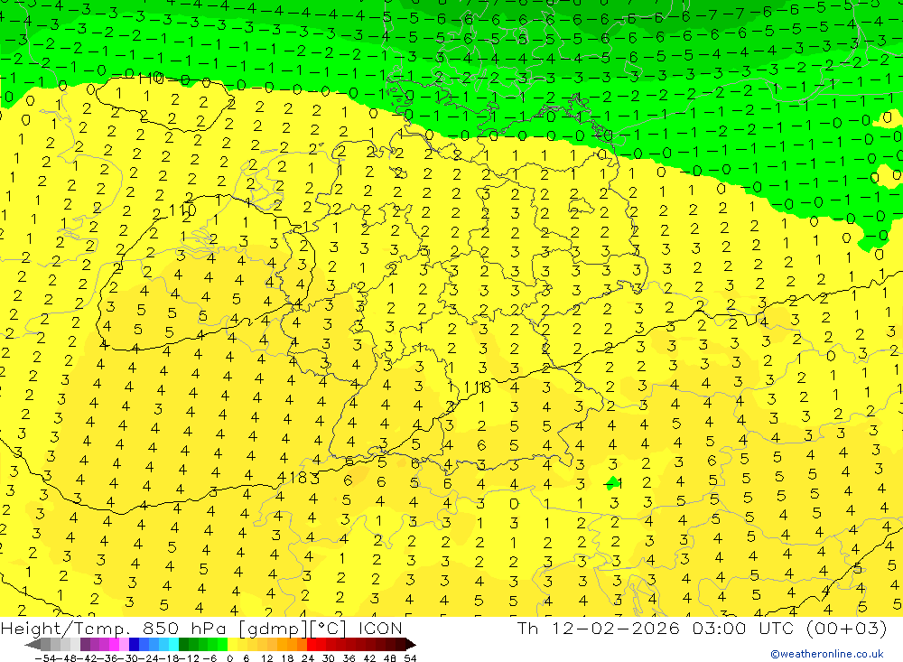Click the '54' label at the scale's right end

[410, 658]
